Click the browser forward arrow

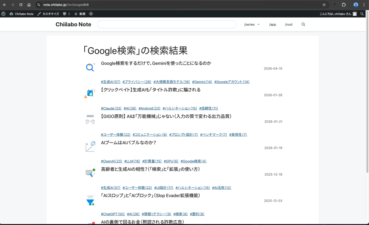coord(13,5)
